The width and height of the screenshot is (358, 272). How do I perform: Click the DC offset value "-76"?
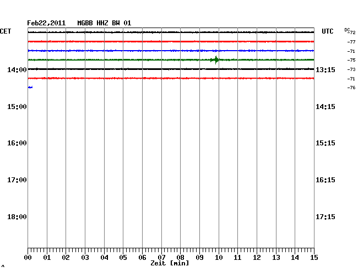tap(351, 88)
